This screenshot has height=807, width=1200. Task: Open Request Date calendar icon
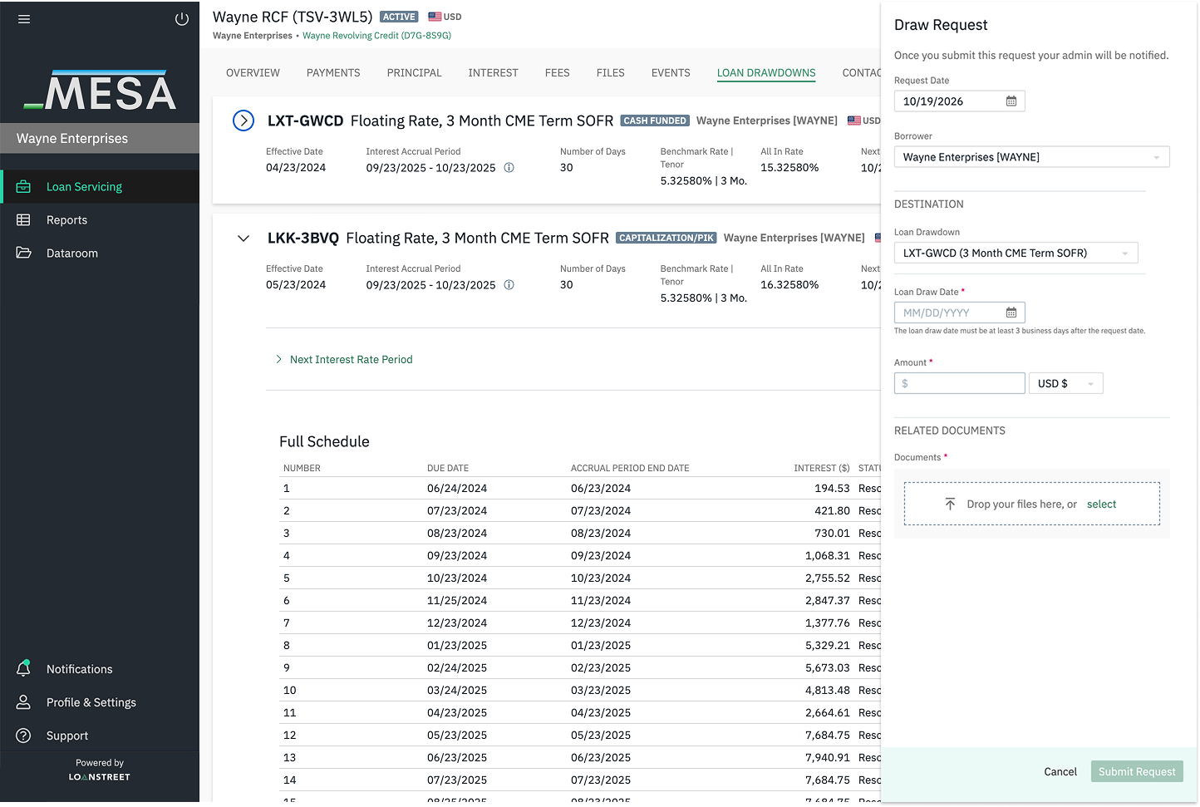(x=1011, y=101)
